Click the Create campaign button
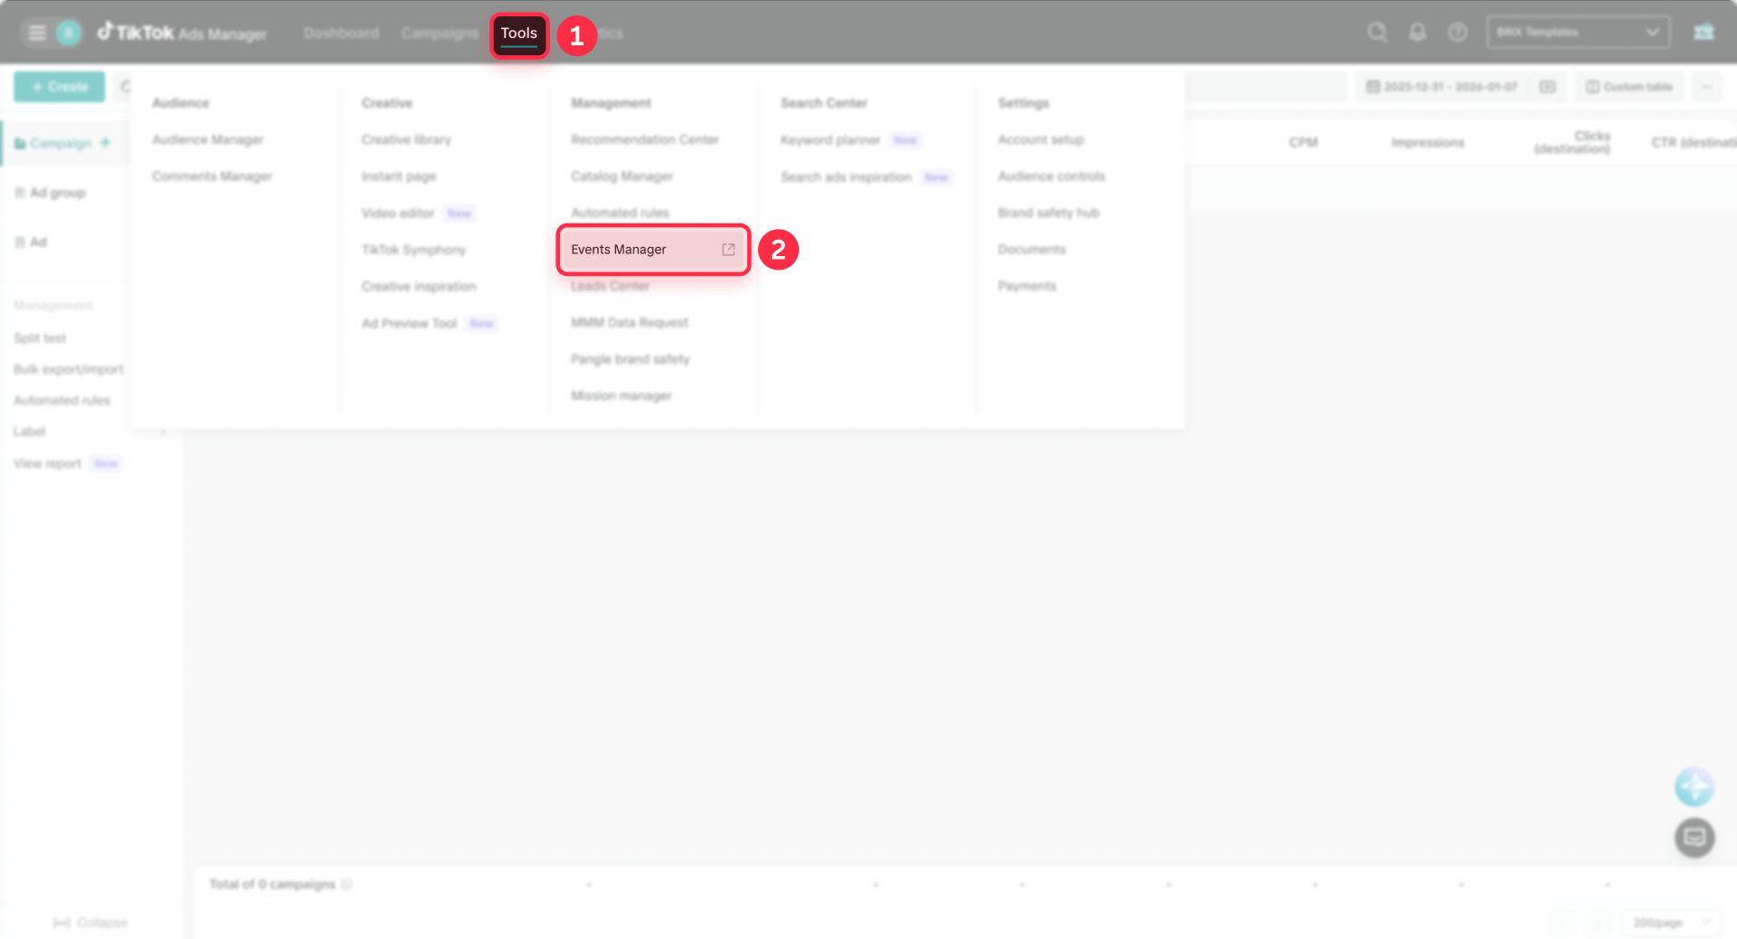 59,86
